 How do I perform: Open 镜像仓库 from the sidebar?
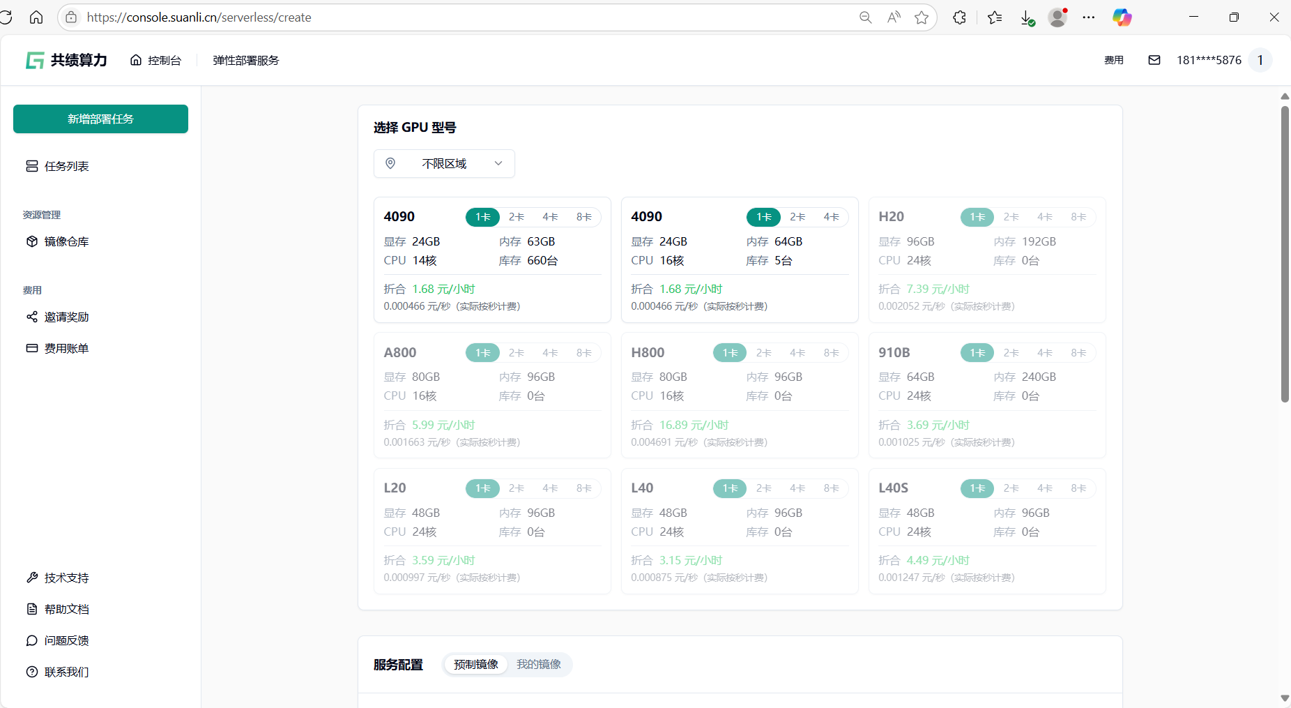[66, 241]
